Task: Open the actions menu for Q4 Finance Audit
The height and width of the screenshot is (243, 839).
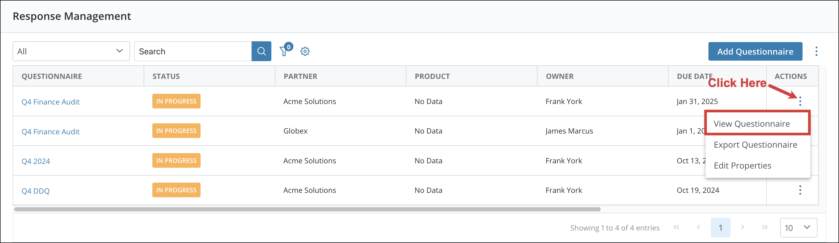Action: (x=800, y=101)
